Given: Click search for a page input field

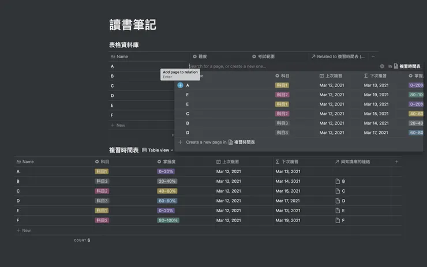Looking at the screenshot, I should [283, 66].
